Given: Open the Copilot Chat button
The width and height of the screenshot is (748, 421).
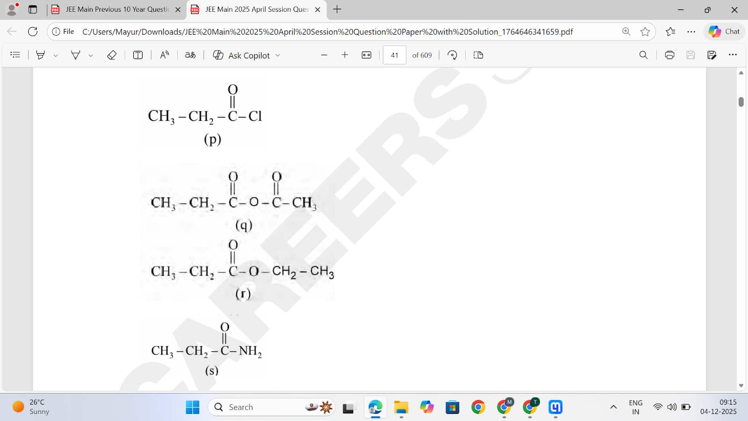Looking at the screenshot, I should tap(724, 31).
